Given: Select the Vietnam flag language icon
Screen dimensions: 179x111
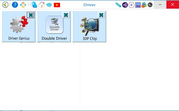Looking at the screenshot, I should [57, 5].
